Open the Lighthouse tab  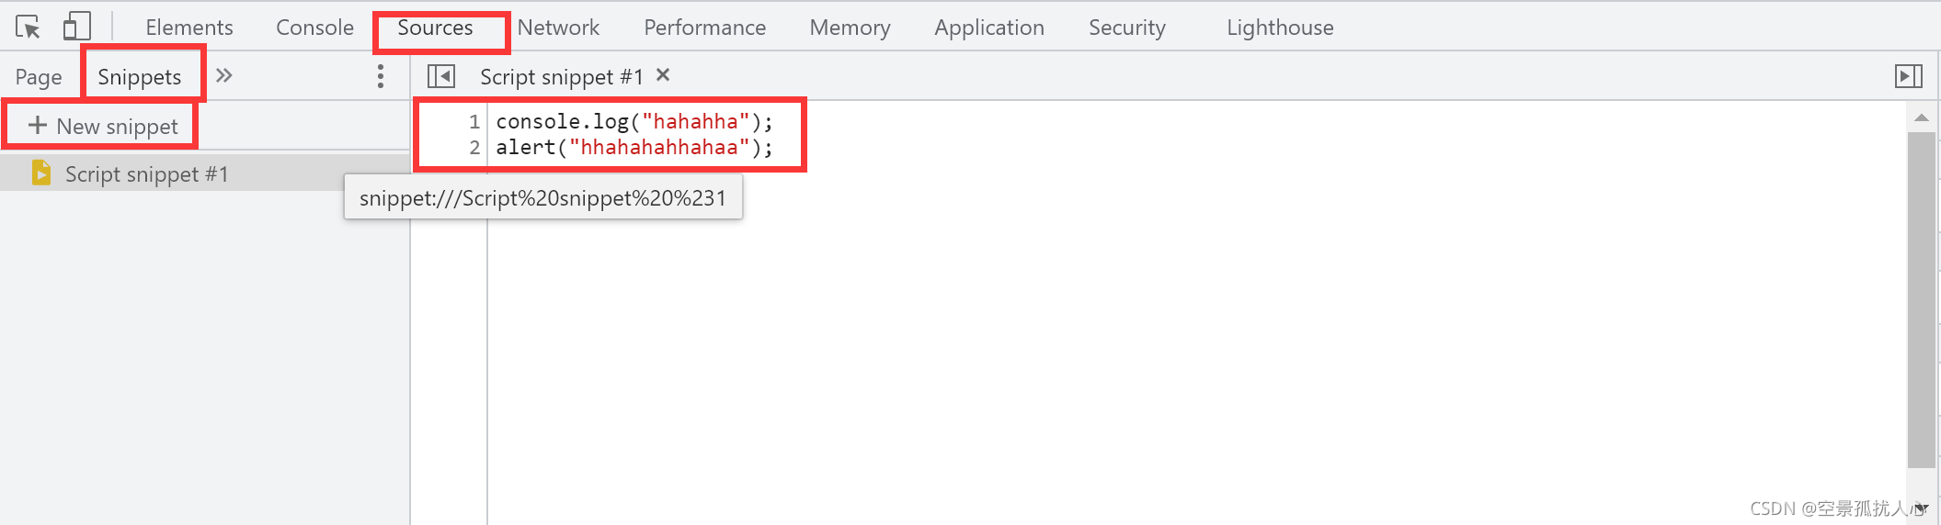pyautogui.click(x=1280, y=28)
